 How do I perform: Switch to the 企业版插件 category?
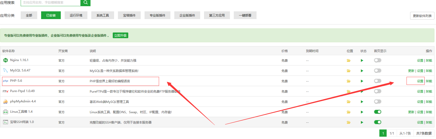pos(187,15)
